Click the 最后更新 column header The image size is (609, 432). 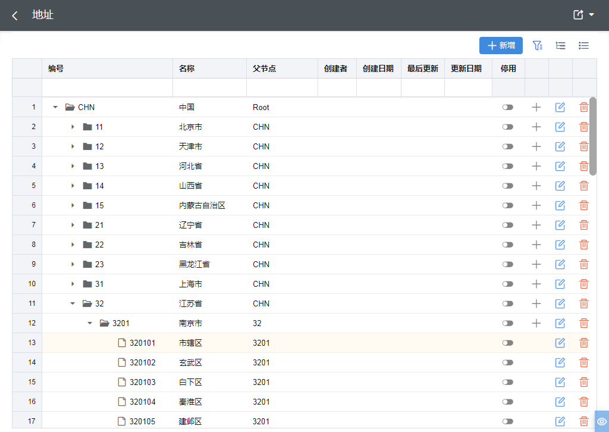pyautogui.click(x=423, y=69)
